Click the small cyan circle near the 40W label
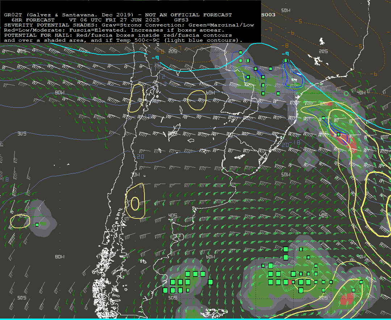The height and width of the screenshot is (320, 391). click(346, 94)
